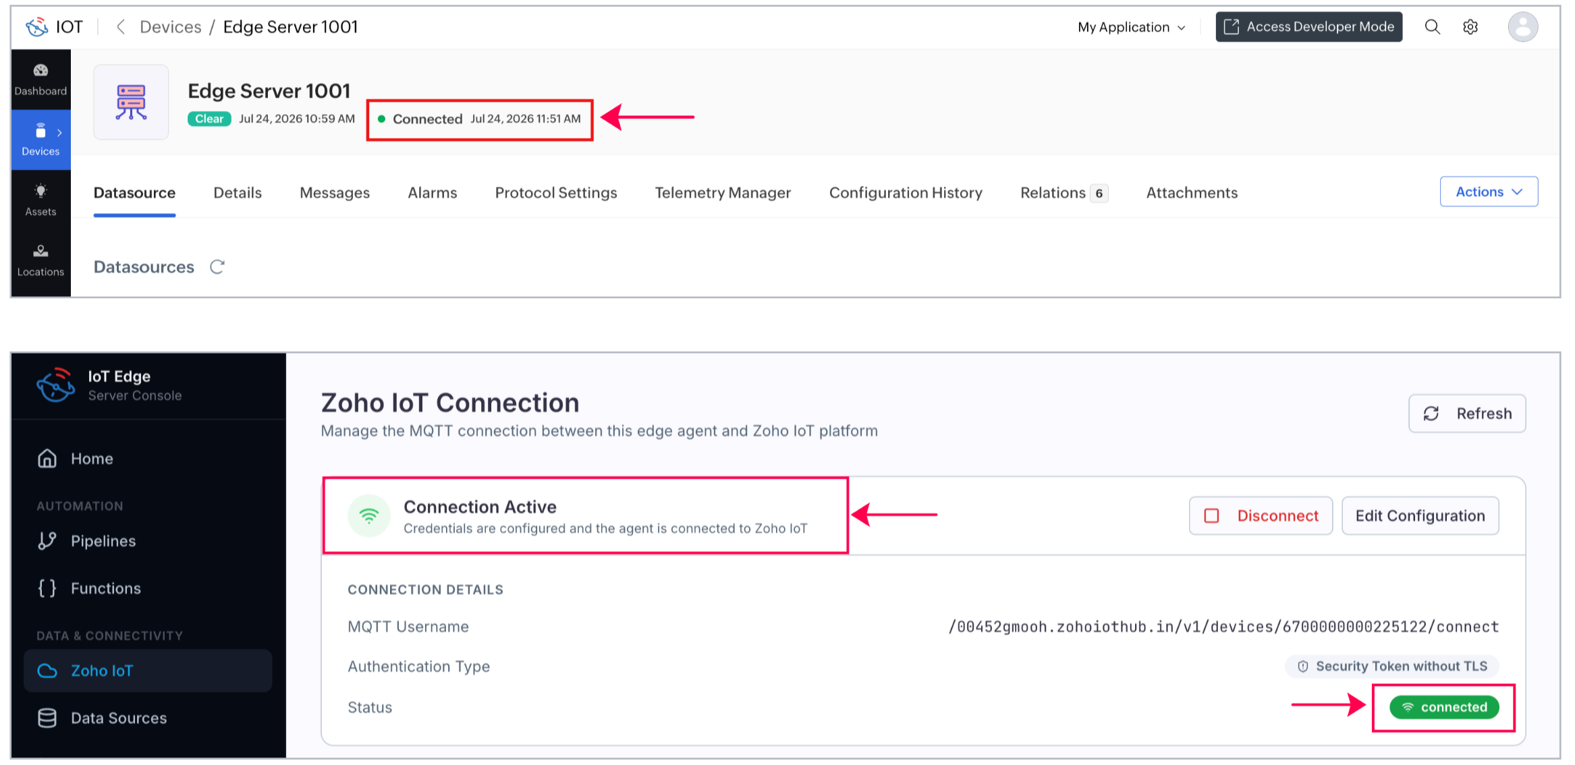1575x765 pixels.
Task: Click Access Developer Mode button
Action: (1309, 27)
